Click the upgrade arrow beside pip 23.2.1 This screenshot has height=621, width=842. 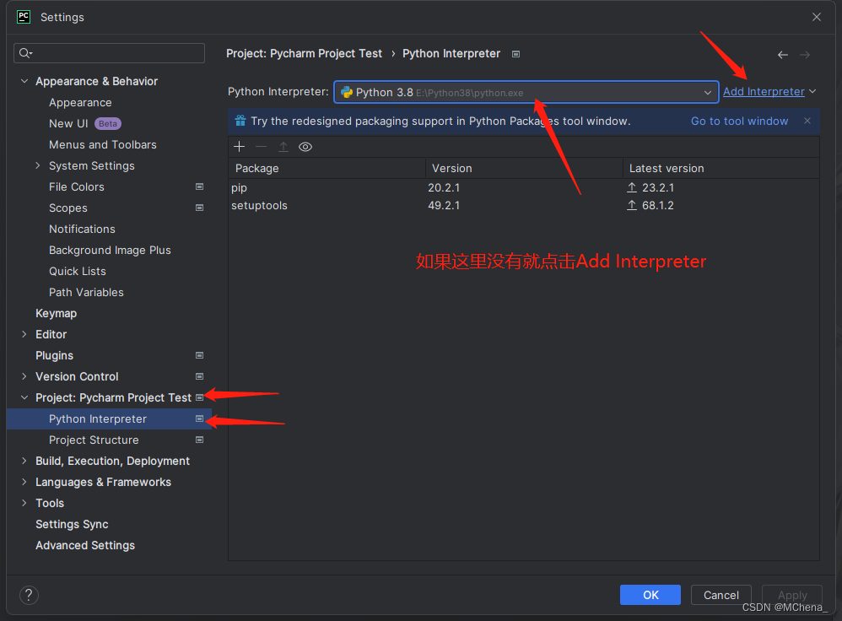pos(632,187)
